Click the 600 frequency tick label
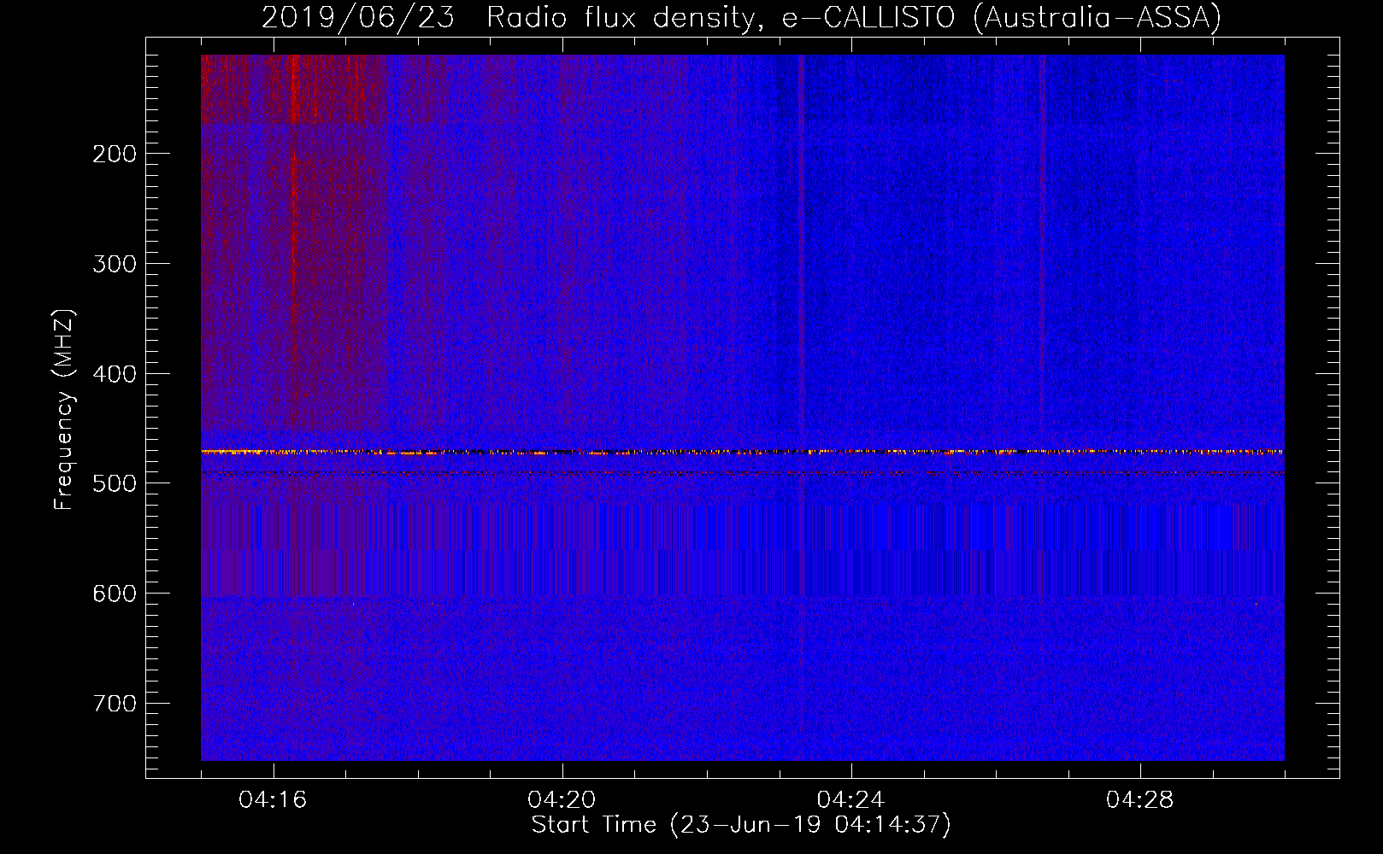This screenshot has width=1383, height=854. (x=115, y=594)
